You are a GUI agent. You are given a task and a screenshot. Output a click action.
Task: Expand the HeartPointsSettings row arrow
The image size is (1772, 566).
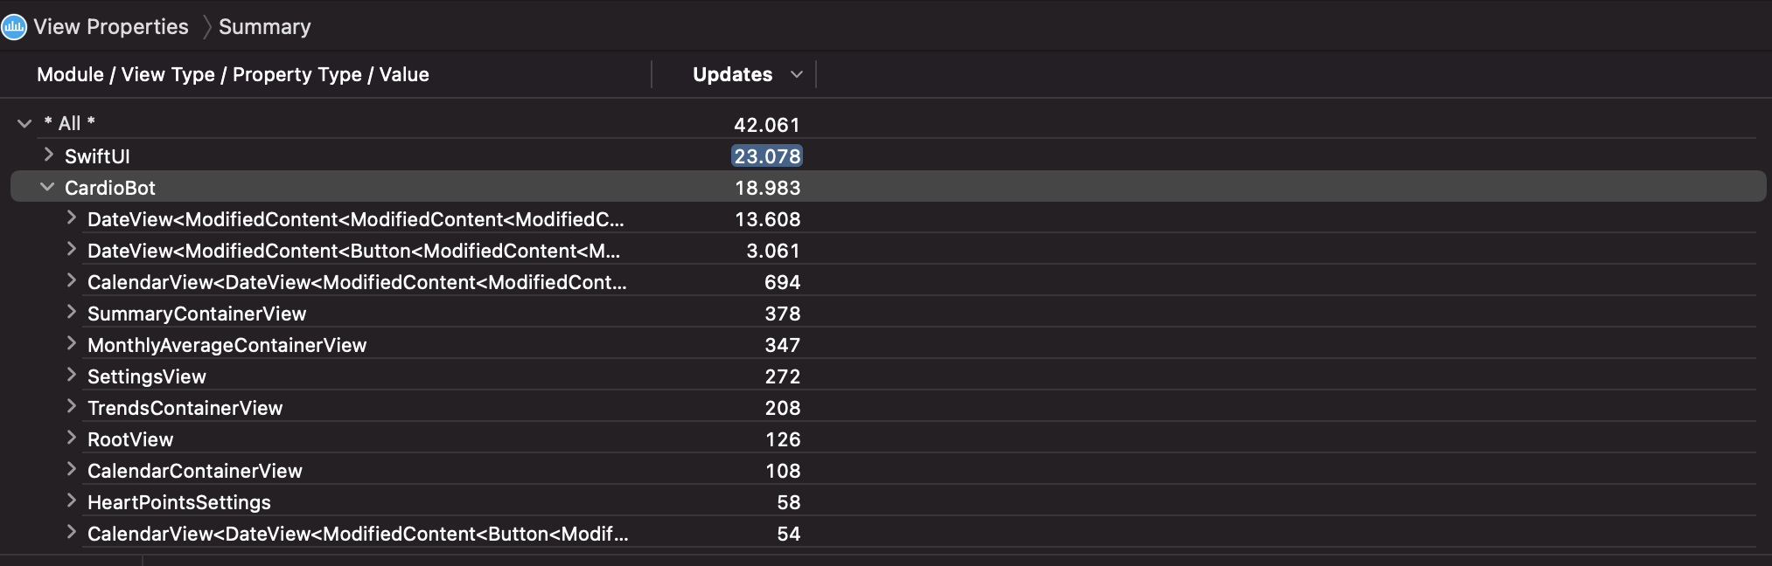click(72, 501)
